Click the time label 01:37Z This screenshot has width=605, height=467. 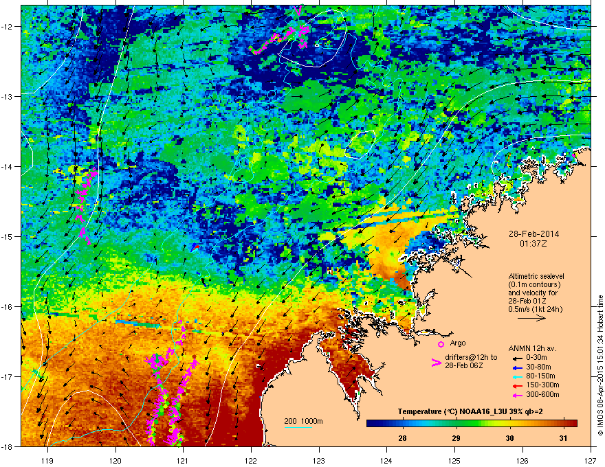[533, 244]
